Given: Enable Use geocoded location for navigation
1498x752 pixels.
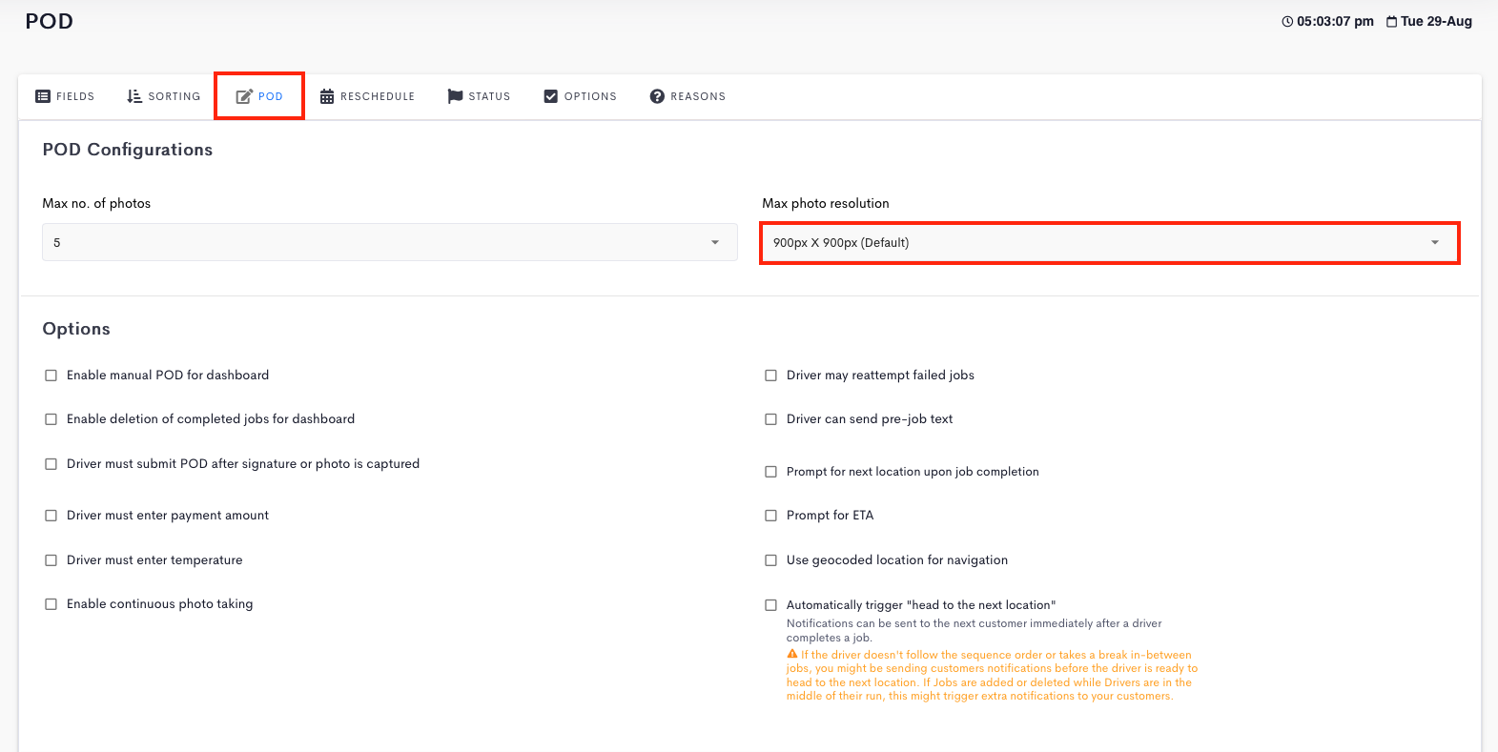Looking at the screenshot, I should [x=771, y=560].
